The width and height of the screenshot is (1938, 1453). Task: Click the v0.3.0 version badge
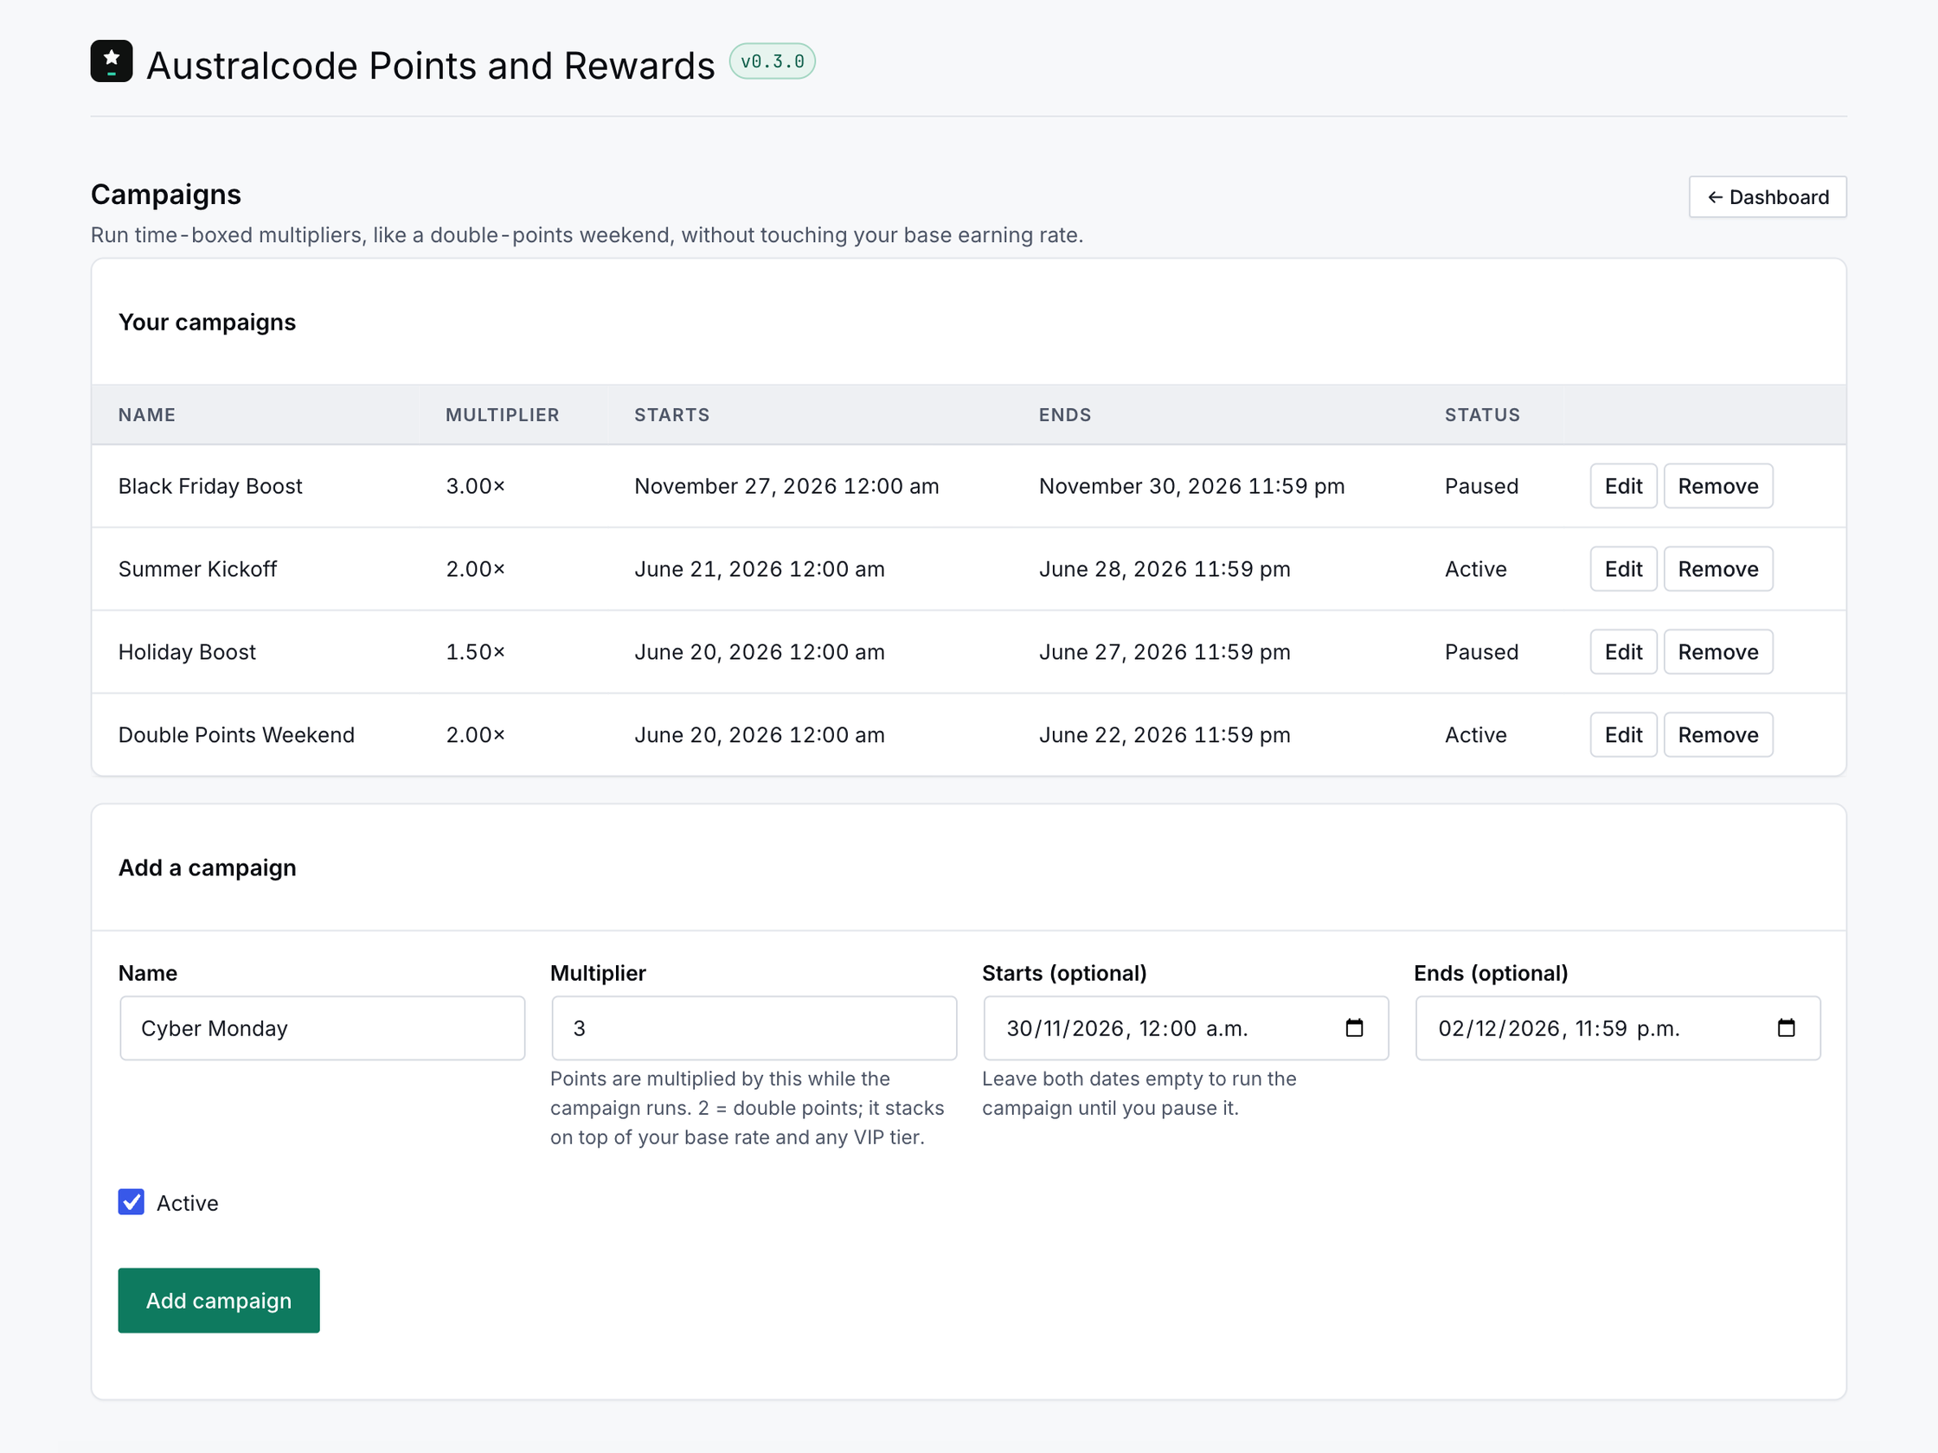click(772, 61)
